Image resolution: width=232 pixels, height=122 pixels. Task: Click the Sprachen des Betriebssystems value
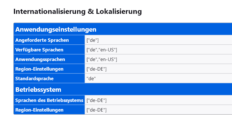(96, 100)
